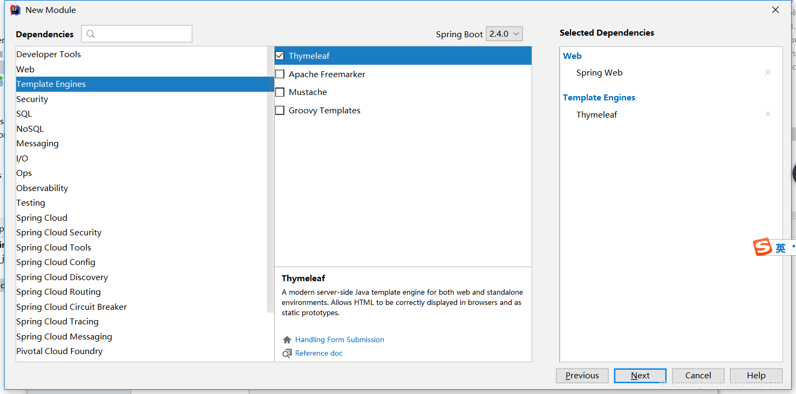Click the Sogou input method S icon
Screen dimensions: 796x394
pyautogui.click(x=763, y=247)
